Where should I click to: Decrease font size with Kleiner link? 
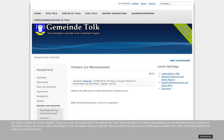(152, 4)
